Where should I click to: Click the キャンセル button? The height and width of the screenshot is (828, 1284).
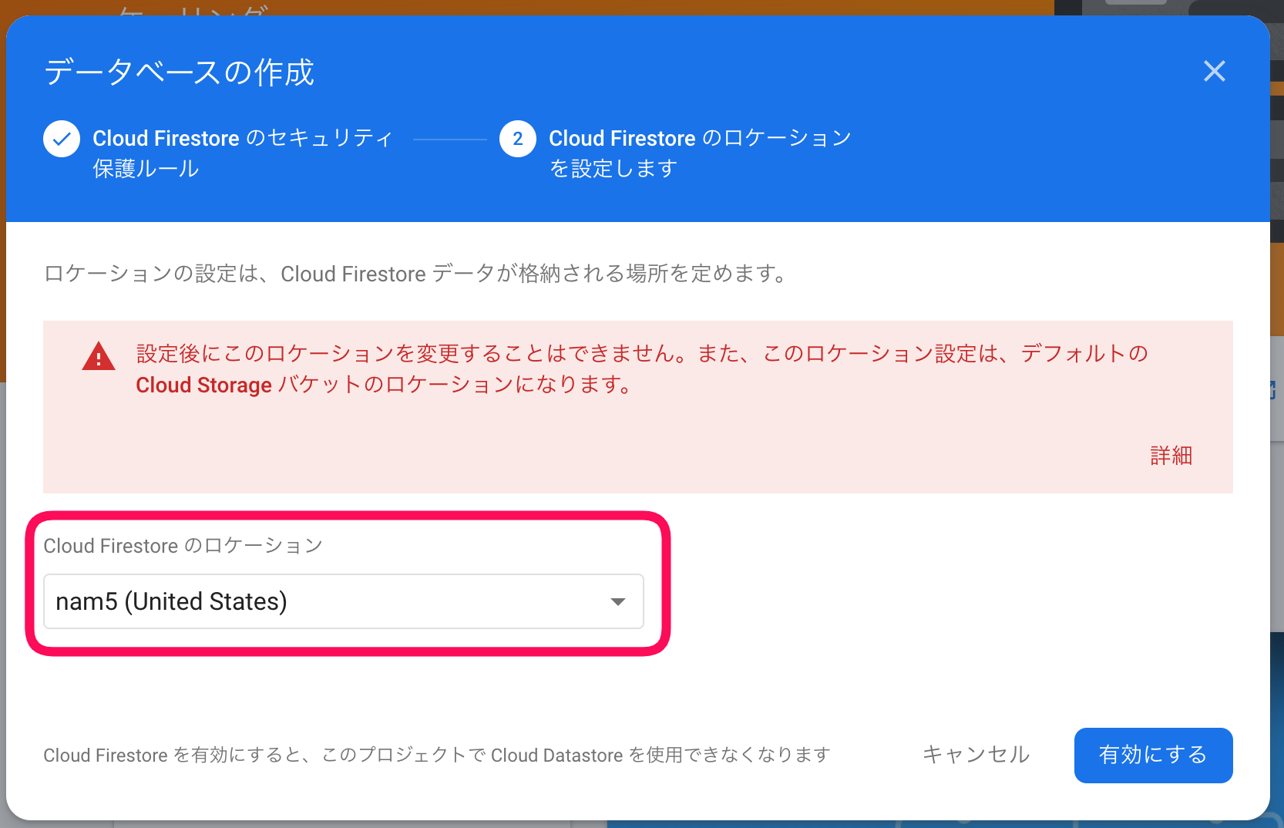coord(976,754)
